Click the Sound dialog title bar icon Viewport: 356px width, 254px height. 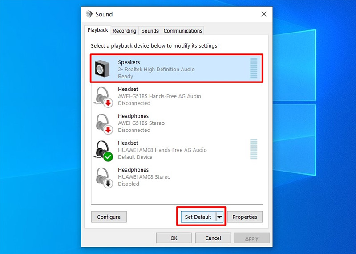coord(89,14)
